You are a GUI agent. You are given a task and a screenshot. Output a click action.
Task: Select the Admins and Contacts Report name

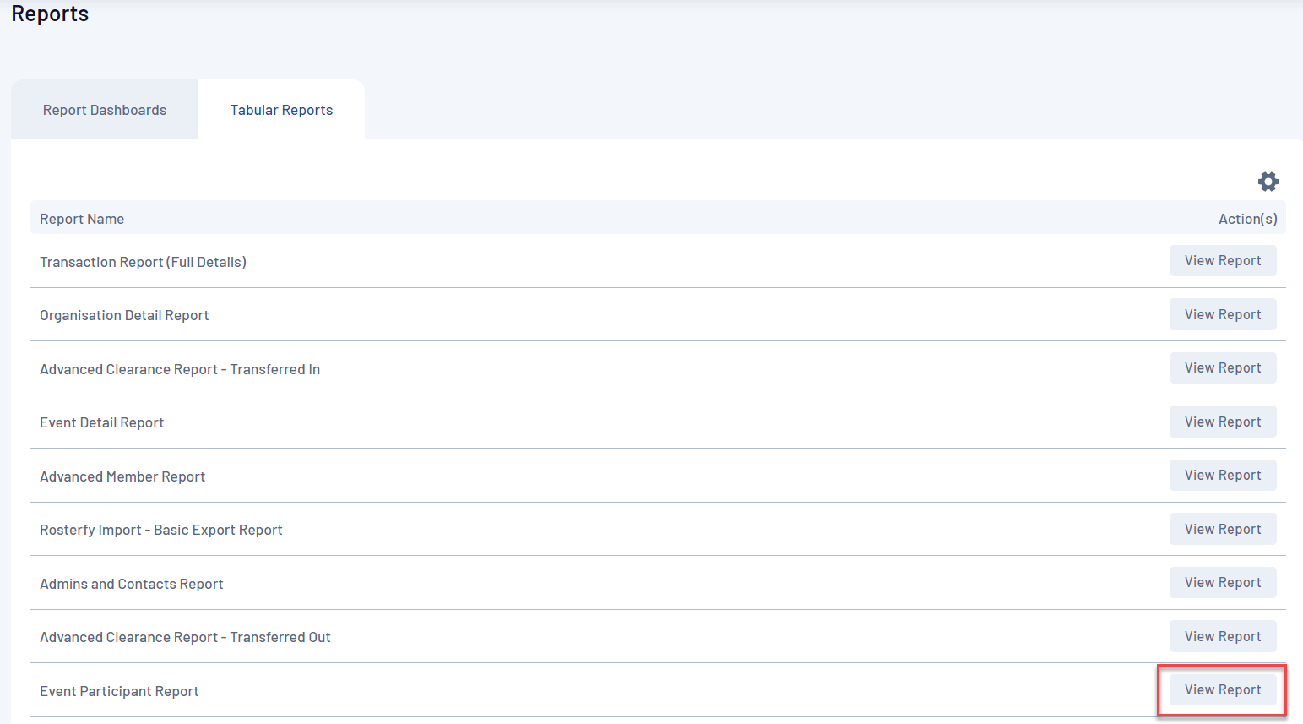(x=132, y=584)
